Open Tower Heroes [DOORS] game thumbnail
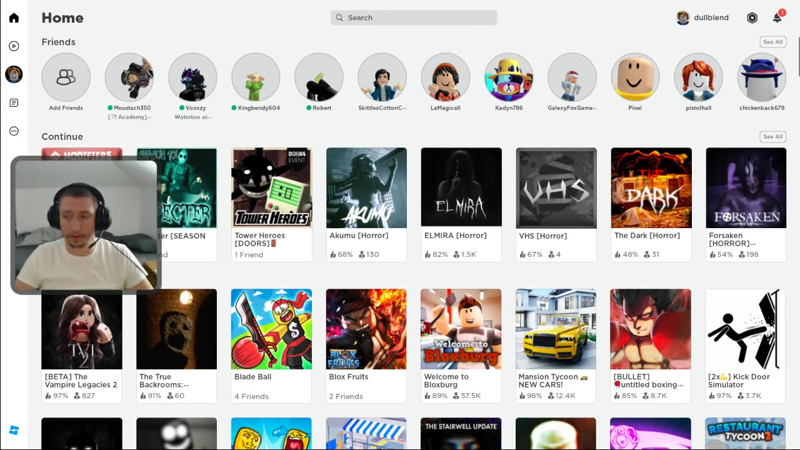The image size is (800, 450). [271, 187]
